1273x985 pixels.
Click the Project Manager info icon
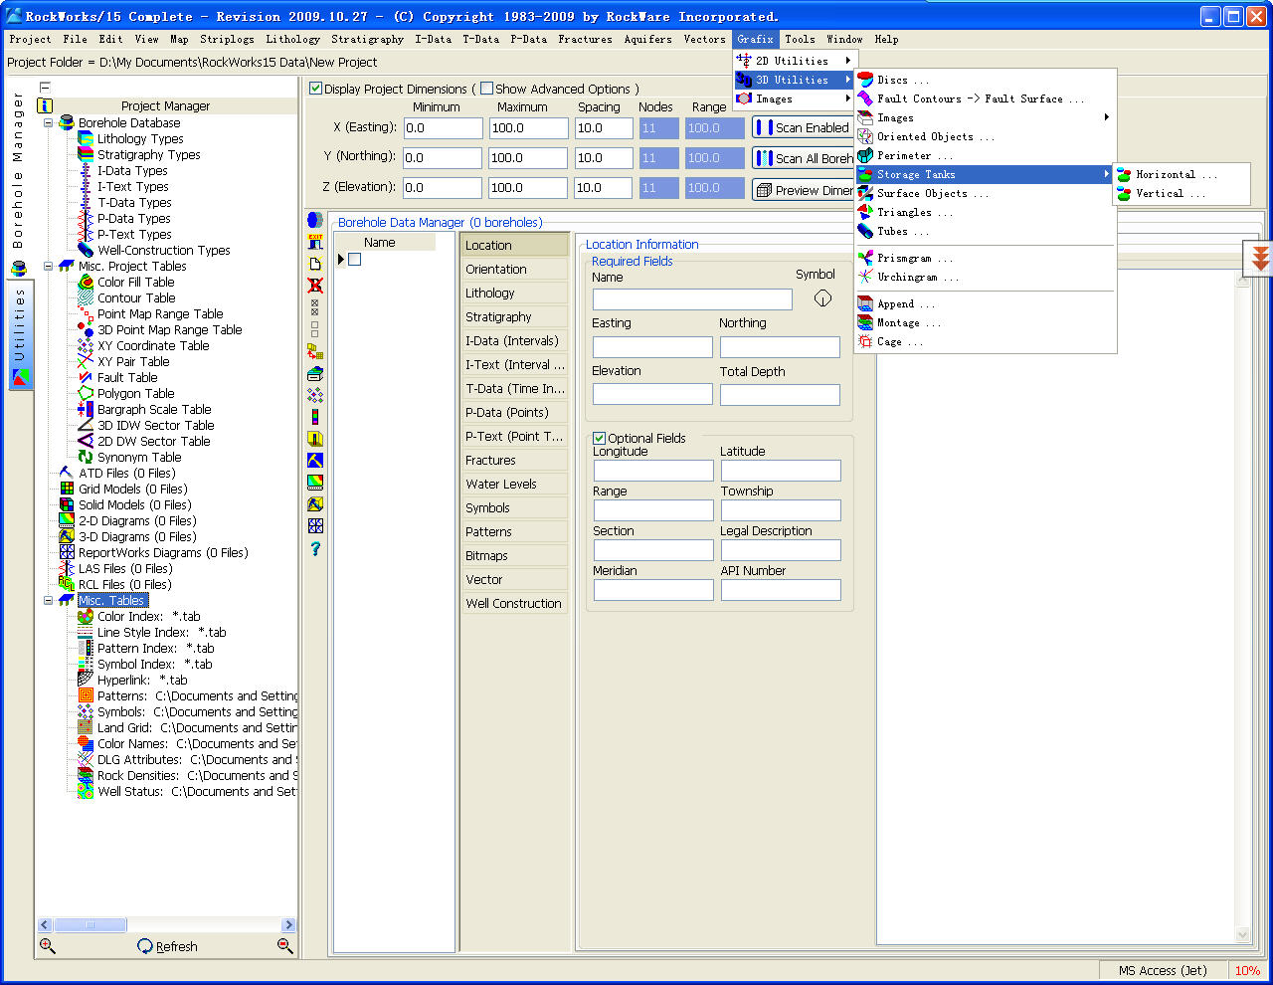pyautogui.click(x=45, y=105)
